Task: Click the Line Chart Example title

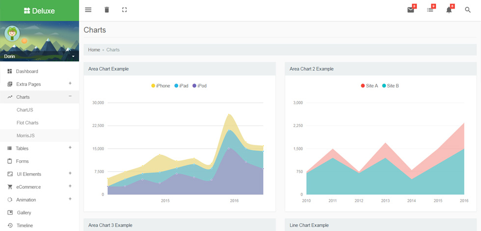Action: pyautogui.click(x=309, y=225)
